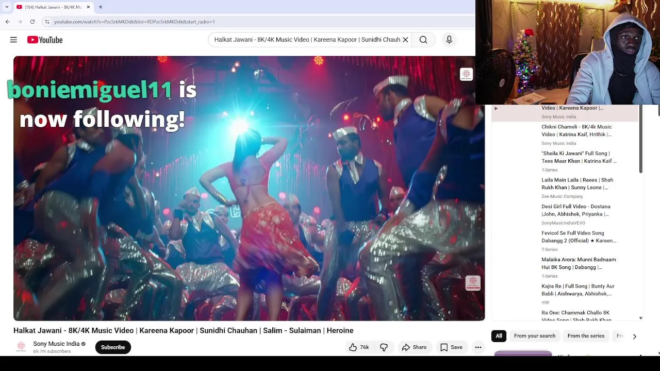Screen dimensions: 660x371
Task: Open a new browser tab
Action: 101,7
